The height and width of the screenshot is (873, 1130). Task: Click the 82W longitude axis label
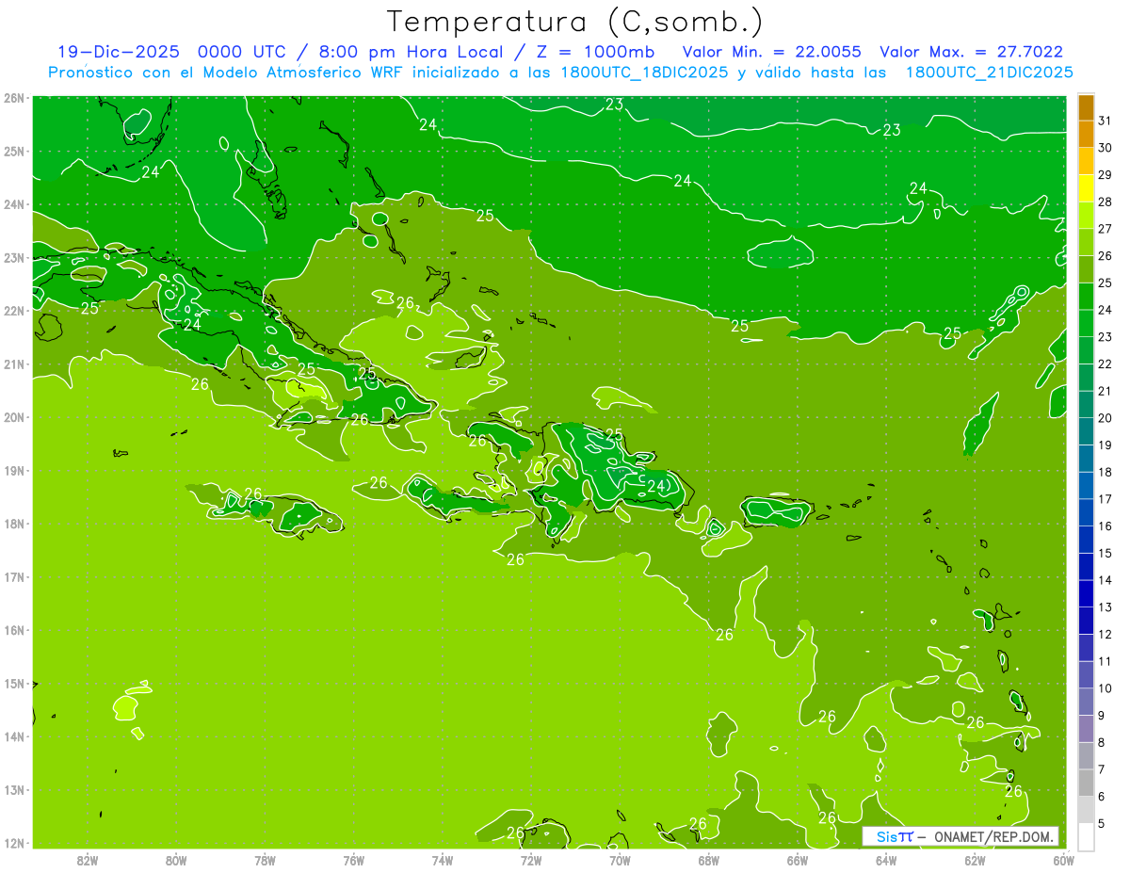coord(88,860)
